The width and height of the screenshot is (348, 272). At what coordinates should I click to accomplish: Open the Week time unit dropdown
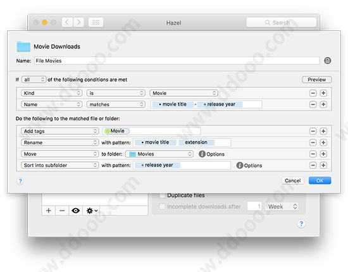[282, 207]
